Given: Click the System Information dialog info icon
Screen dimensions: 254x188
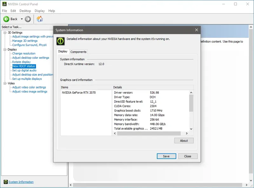Looking at the screenshot, I should tap(61, 41).
